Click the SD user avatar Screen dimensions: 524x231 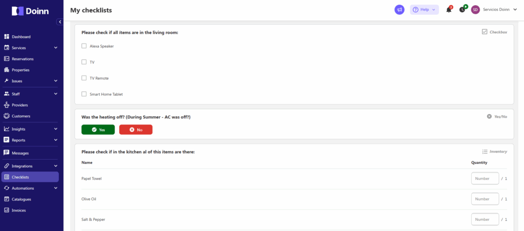[x=475, y=10]
